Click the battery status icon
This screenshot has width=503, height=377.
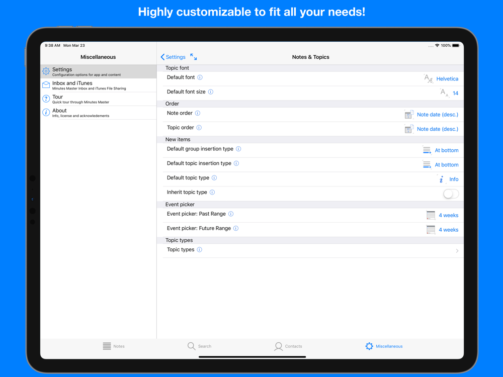point(456,46)
